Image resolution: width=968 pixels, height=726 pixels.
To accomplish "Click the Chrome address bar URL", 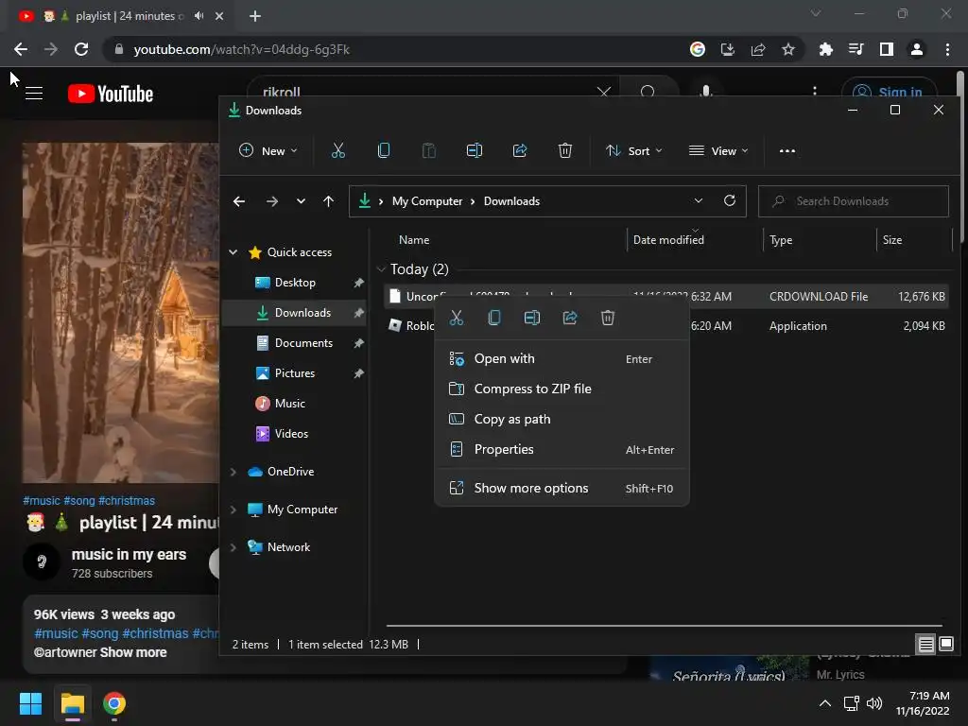I will tap(241, 49).
